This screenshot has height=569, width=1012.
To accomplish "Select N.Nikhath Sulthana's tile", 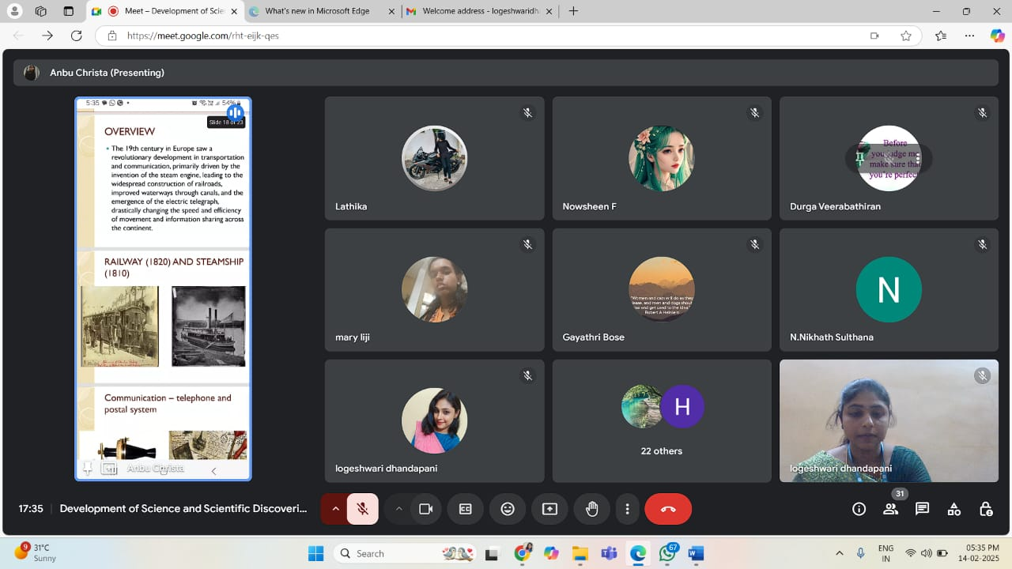I will click(889, 289).
